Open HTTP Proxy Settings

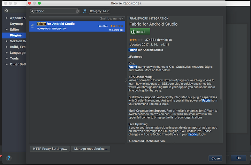tap(50, 149)
